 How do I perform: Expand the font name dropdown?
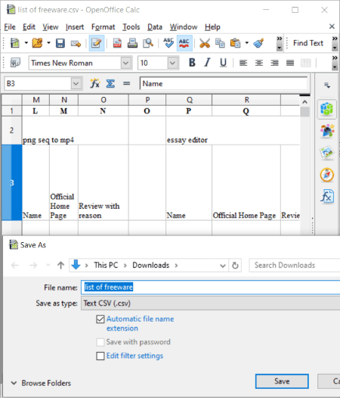tap(126, 63)
